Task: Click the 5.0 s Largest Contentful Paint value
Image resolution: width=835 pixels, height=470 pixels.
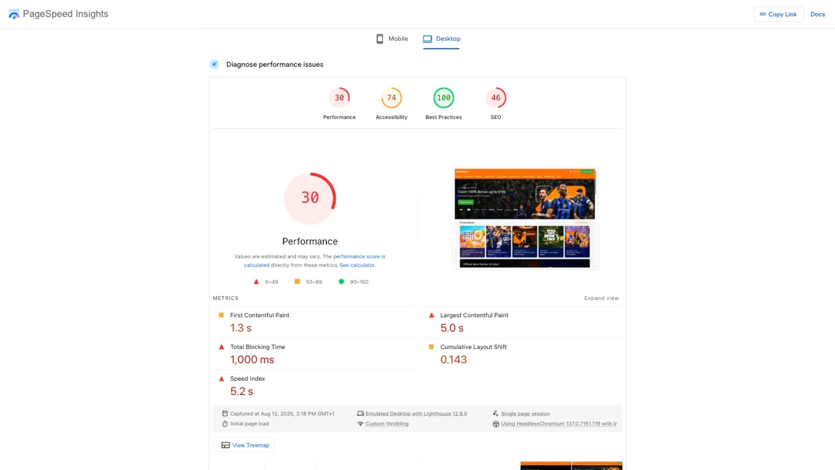Action: coord(452,328)
